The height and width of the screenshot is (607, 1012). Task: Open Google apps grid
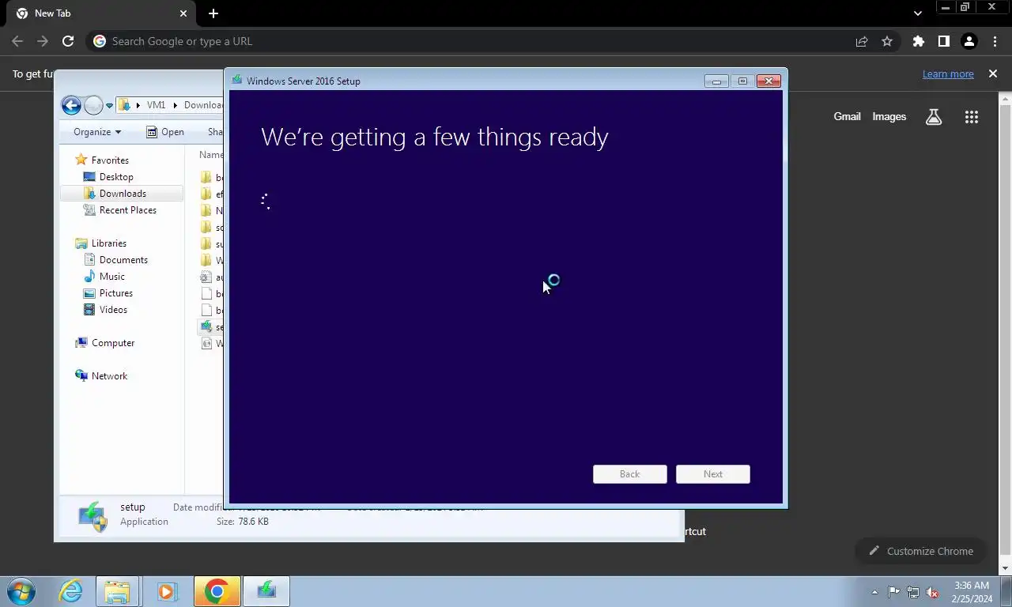click(x=972, y=117)
